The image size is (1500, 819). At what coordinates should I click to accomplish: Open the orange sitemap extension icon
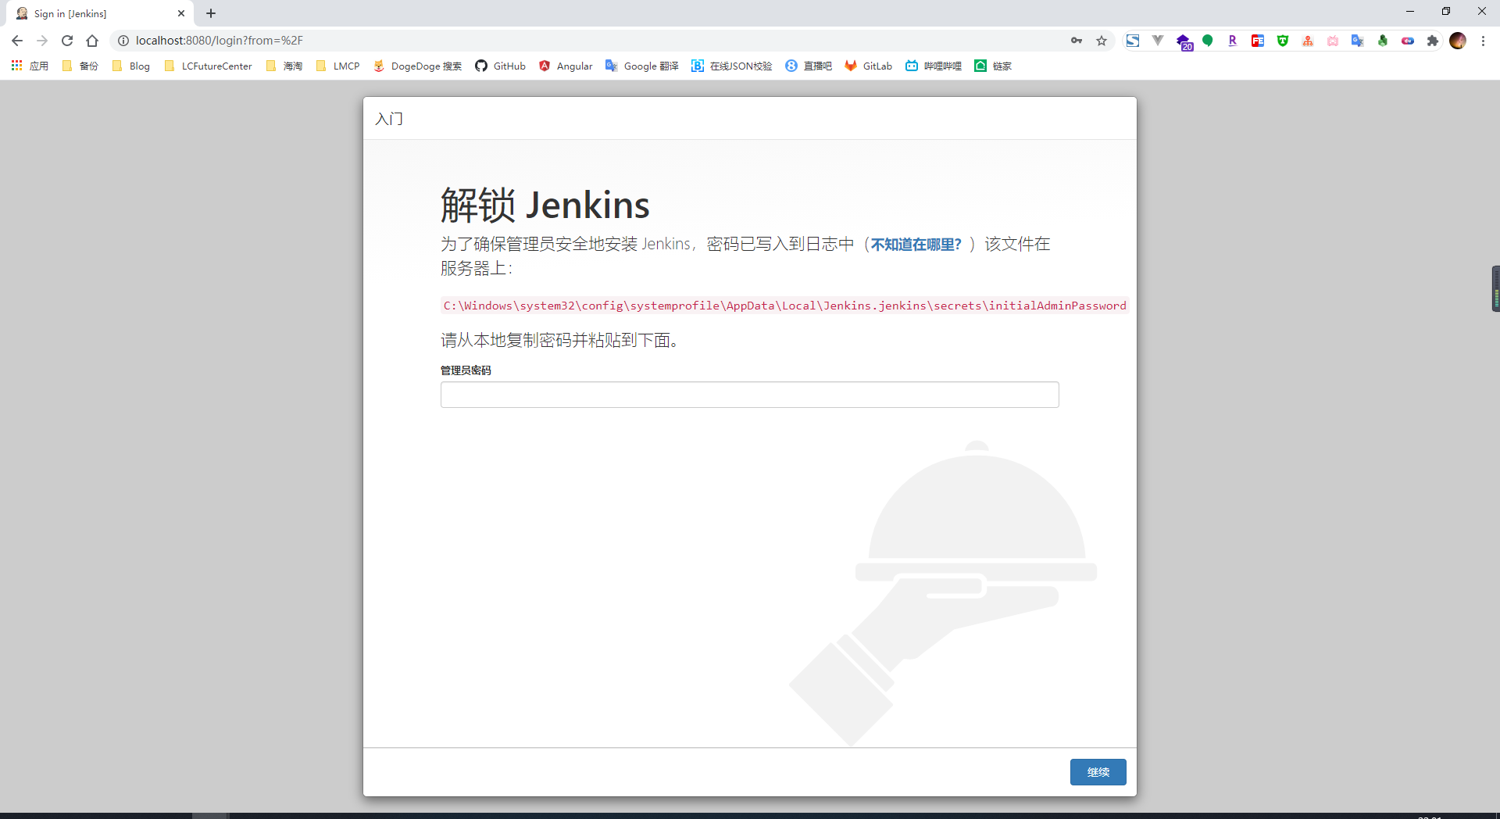coord(1308,41)
